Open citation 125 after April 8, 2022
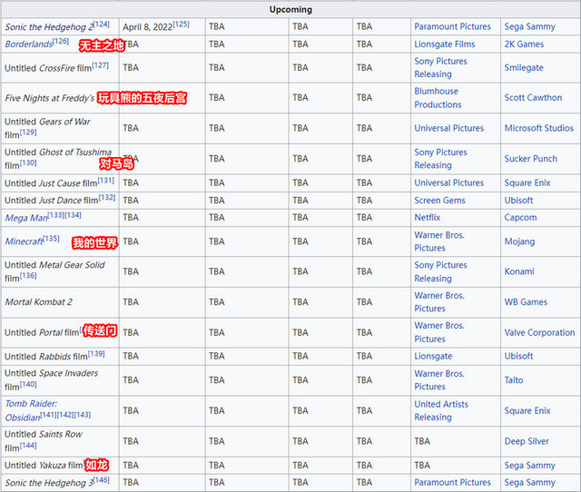 (x=182, y=25)
